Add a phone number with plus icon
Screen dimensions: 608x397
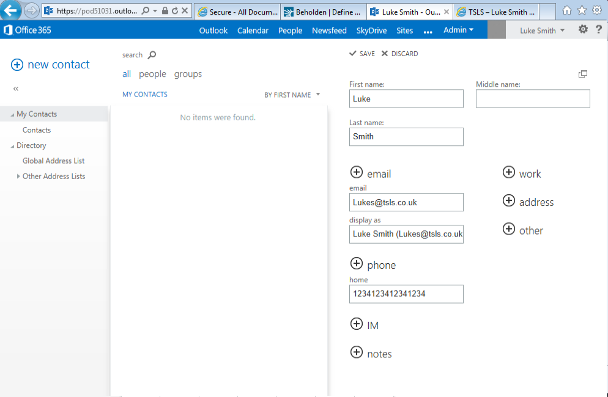tap(357, 264)
